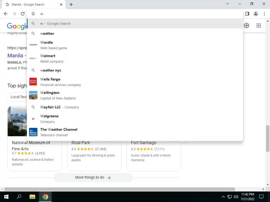Open Google quick settings gear

(247, 26)
